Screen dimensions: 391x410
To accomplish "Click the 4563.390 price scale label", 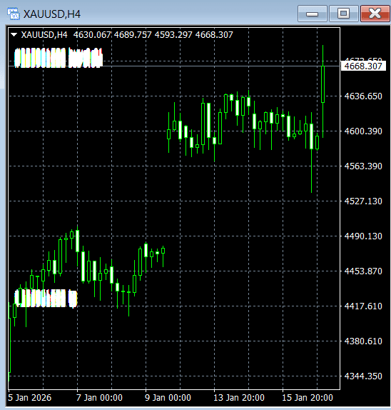I will 363,166.
